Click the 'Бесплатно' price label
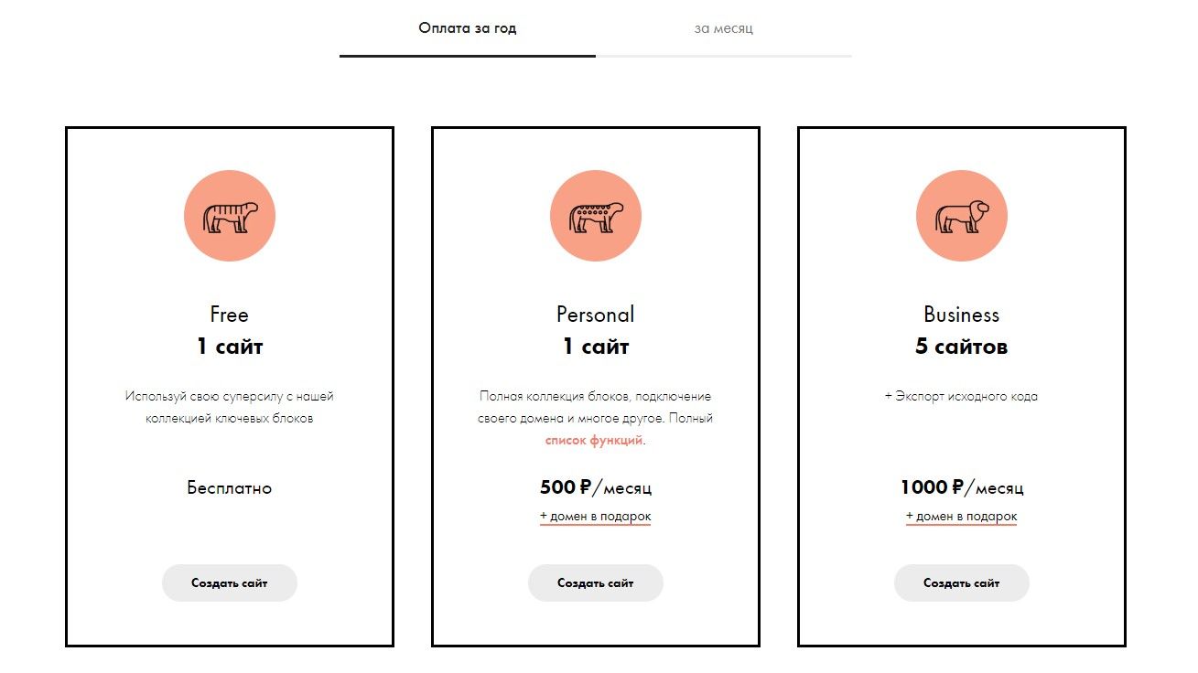This screenshot has height=673, width=1198. point(230,488)
